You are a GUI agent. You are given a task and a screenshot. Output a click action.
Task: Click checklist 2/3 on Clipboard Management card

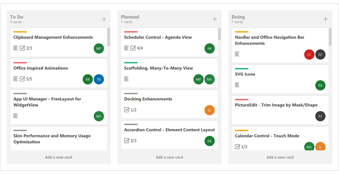pos(26,48)
